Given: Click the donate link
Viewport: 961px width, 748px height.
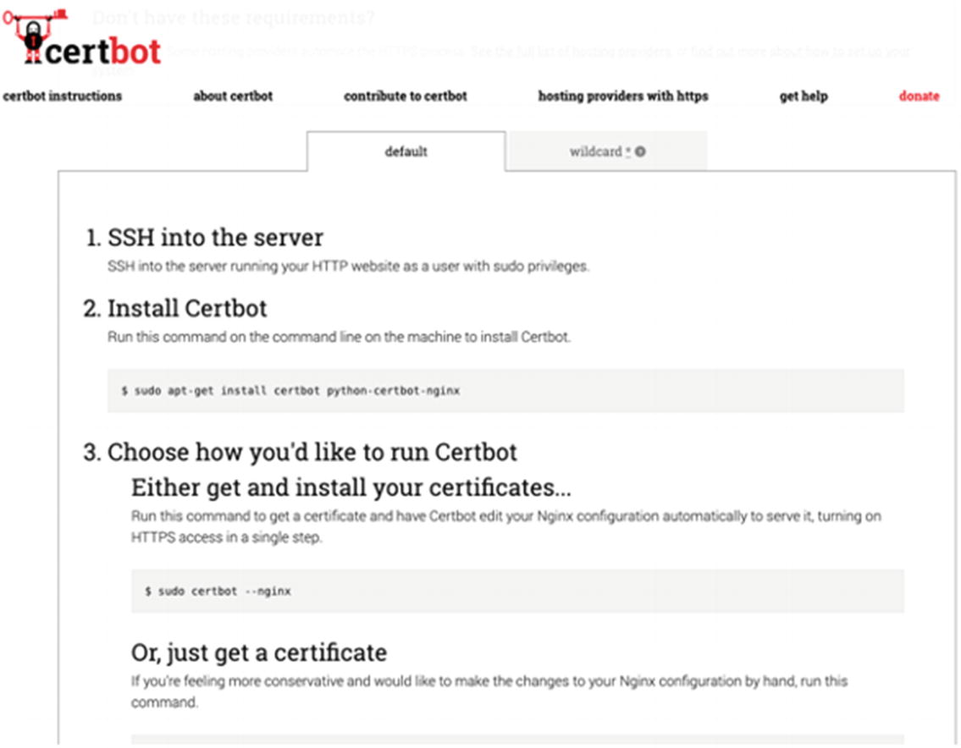Looking at the screenshot, I should point(919,96).
